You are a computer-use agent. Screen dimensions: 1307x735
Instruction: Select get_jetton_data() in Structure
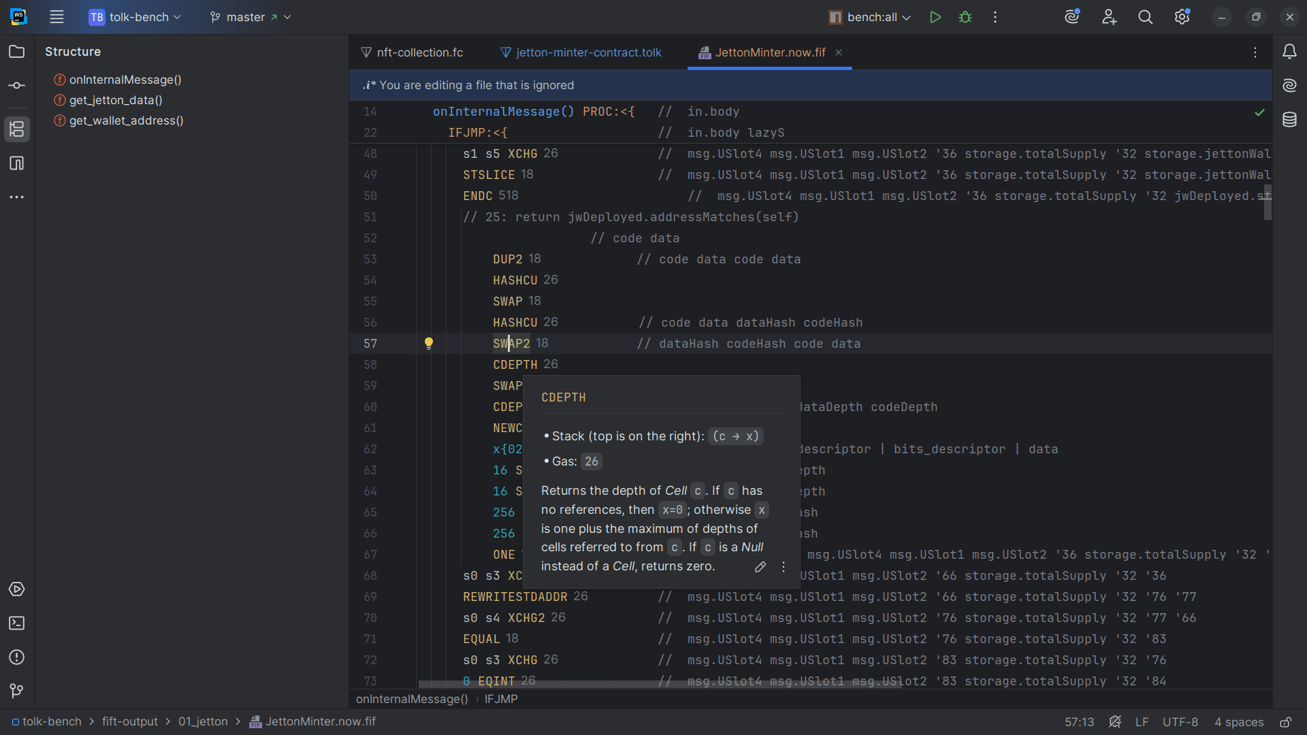point(116,100)
